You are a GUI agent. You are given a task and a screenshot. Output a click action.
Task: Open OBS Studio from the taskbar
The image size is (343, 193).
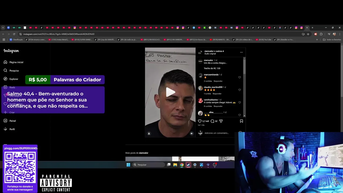(x=214, y=165)
